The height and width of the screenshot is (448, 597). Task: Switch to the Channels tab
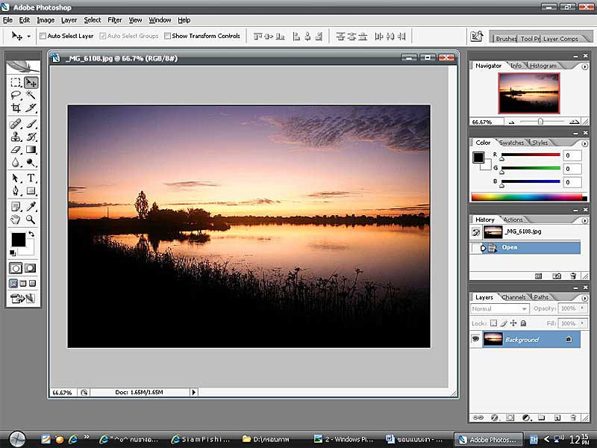(x=513, y=297)
